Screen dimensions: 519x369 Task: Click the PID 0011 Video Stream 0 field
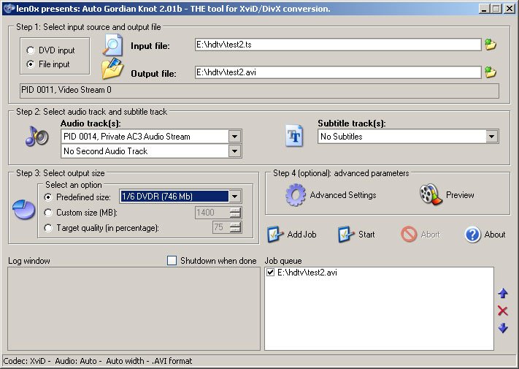(x=259, y=91)
